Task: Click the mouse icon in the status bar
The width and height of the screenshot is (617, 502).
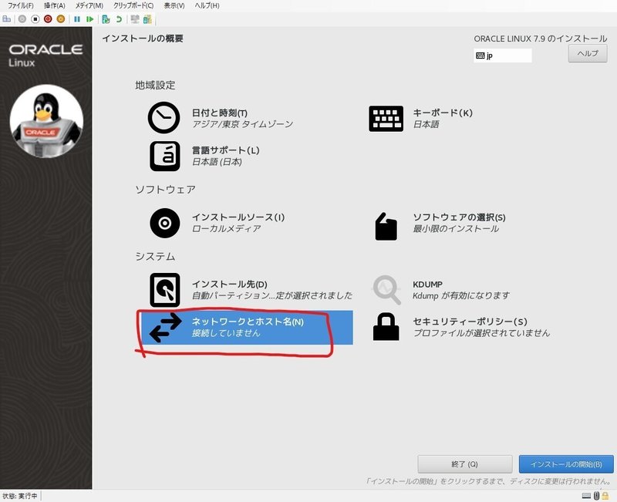Action: point(596,496)
